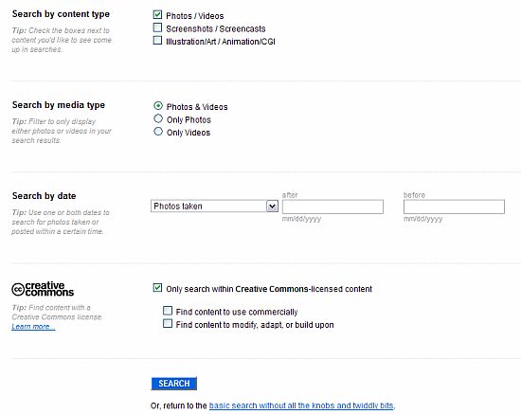This screenshot has width=521, height=414.
Task: Enable Illustration/Art / Animation/CGI checkbox
Action: point(157,40)
